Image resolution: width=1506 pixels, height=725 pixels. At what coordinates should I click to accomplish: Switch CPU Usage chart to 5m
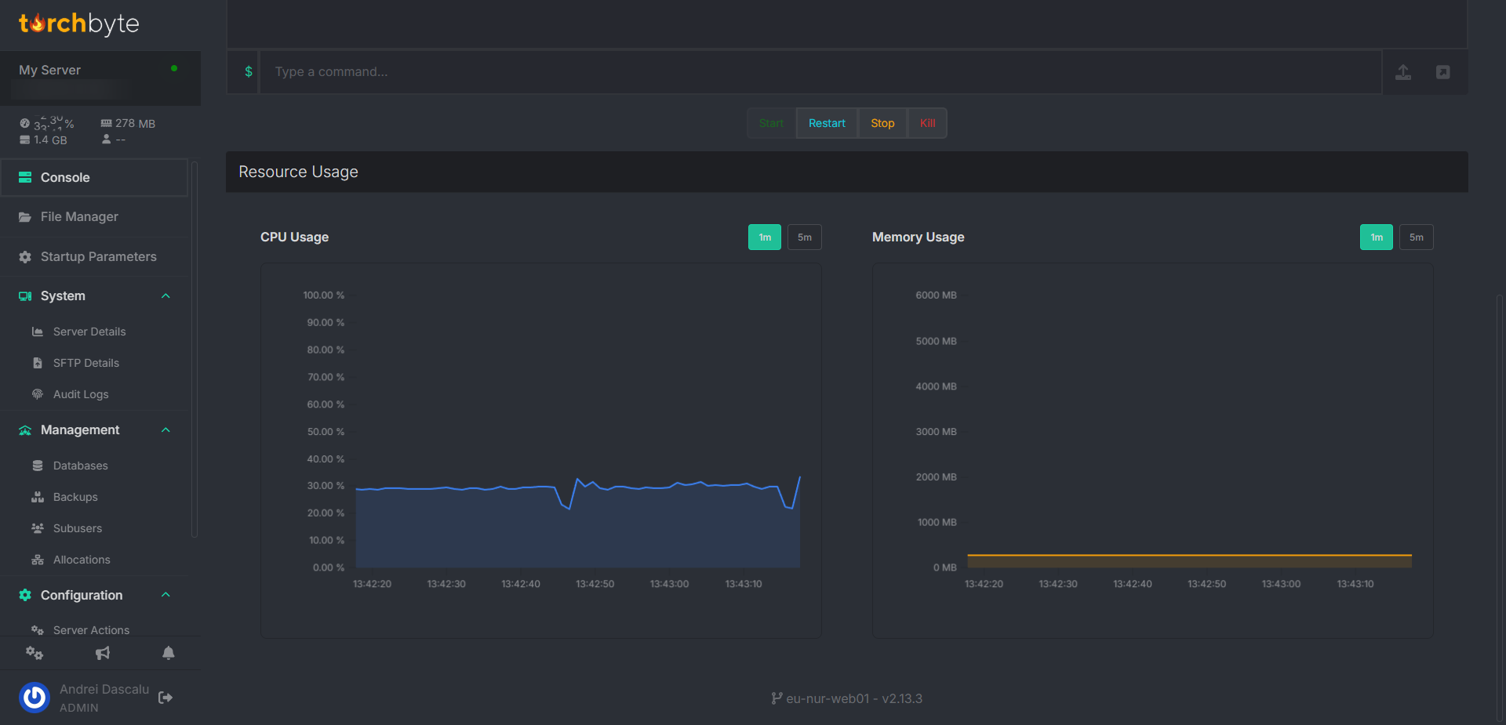(x=804, y=237)
